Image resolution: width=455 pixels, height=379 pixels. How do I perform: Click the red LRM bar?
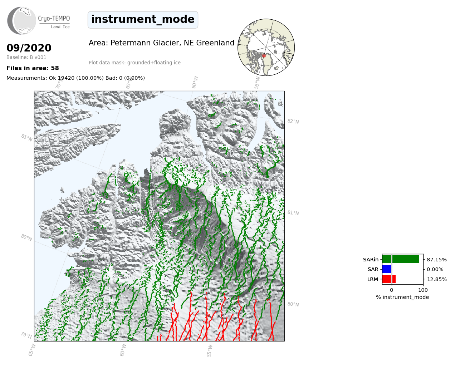pyautogui.click(x=389, y=279)
